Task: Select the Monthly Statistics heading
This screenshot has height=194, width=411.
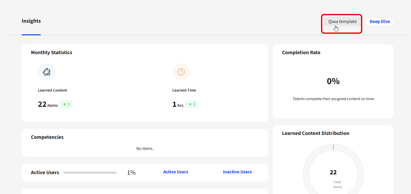Action: (52, 53)
